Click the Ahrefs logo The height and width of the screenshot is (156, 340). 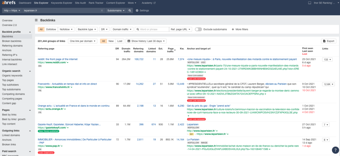tap(9, 3)
